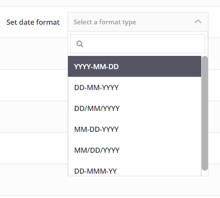Click the magnifying glass search icon
Viewport: 220px width, 198px height.
pyautogui.click(x=80, y=44)
